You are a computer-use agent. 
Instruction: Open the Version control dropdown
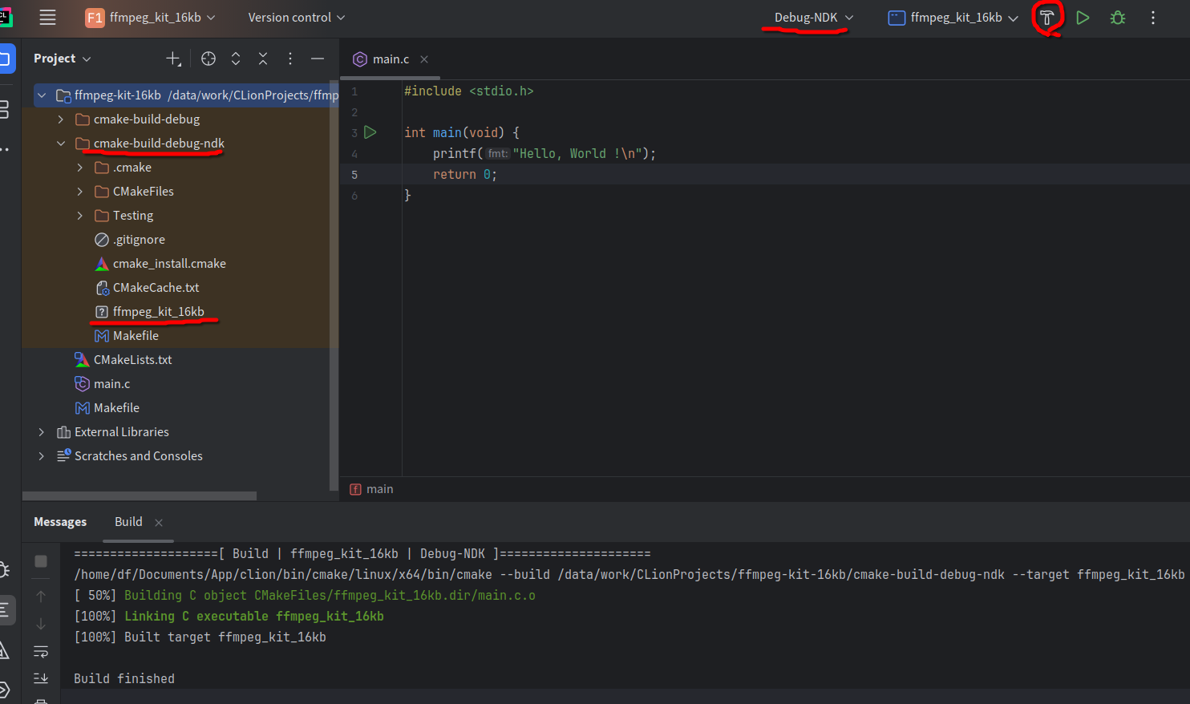pos(297,18)
